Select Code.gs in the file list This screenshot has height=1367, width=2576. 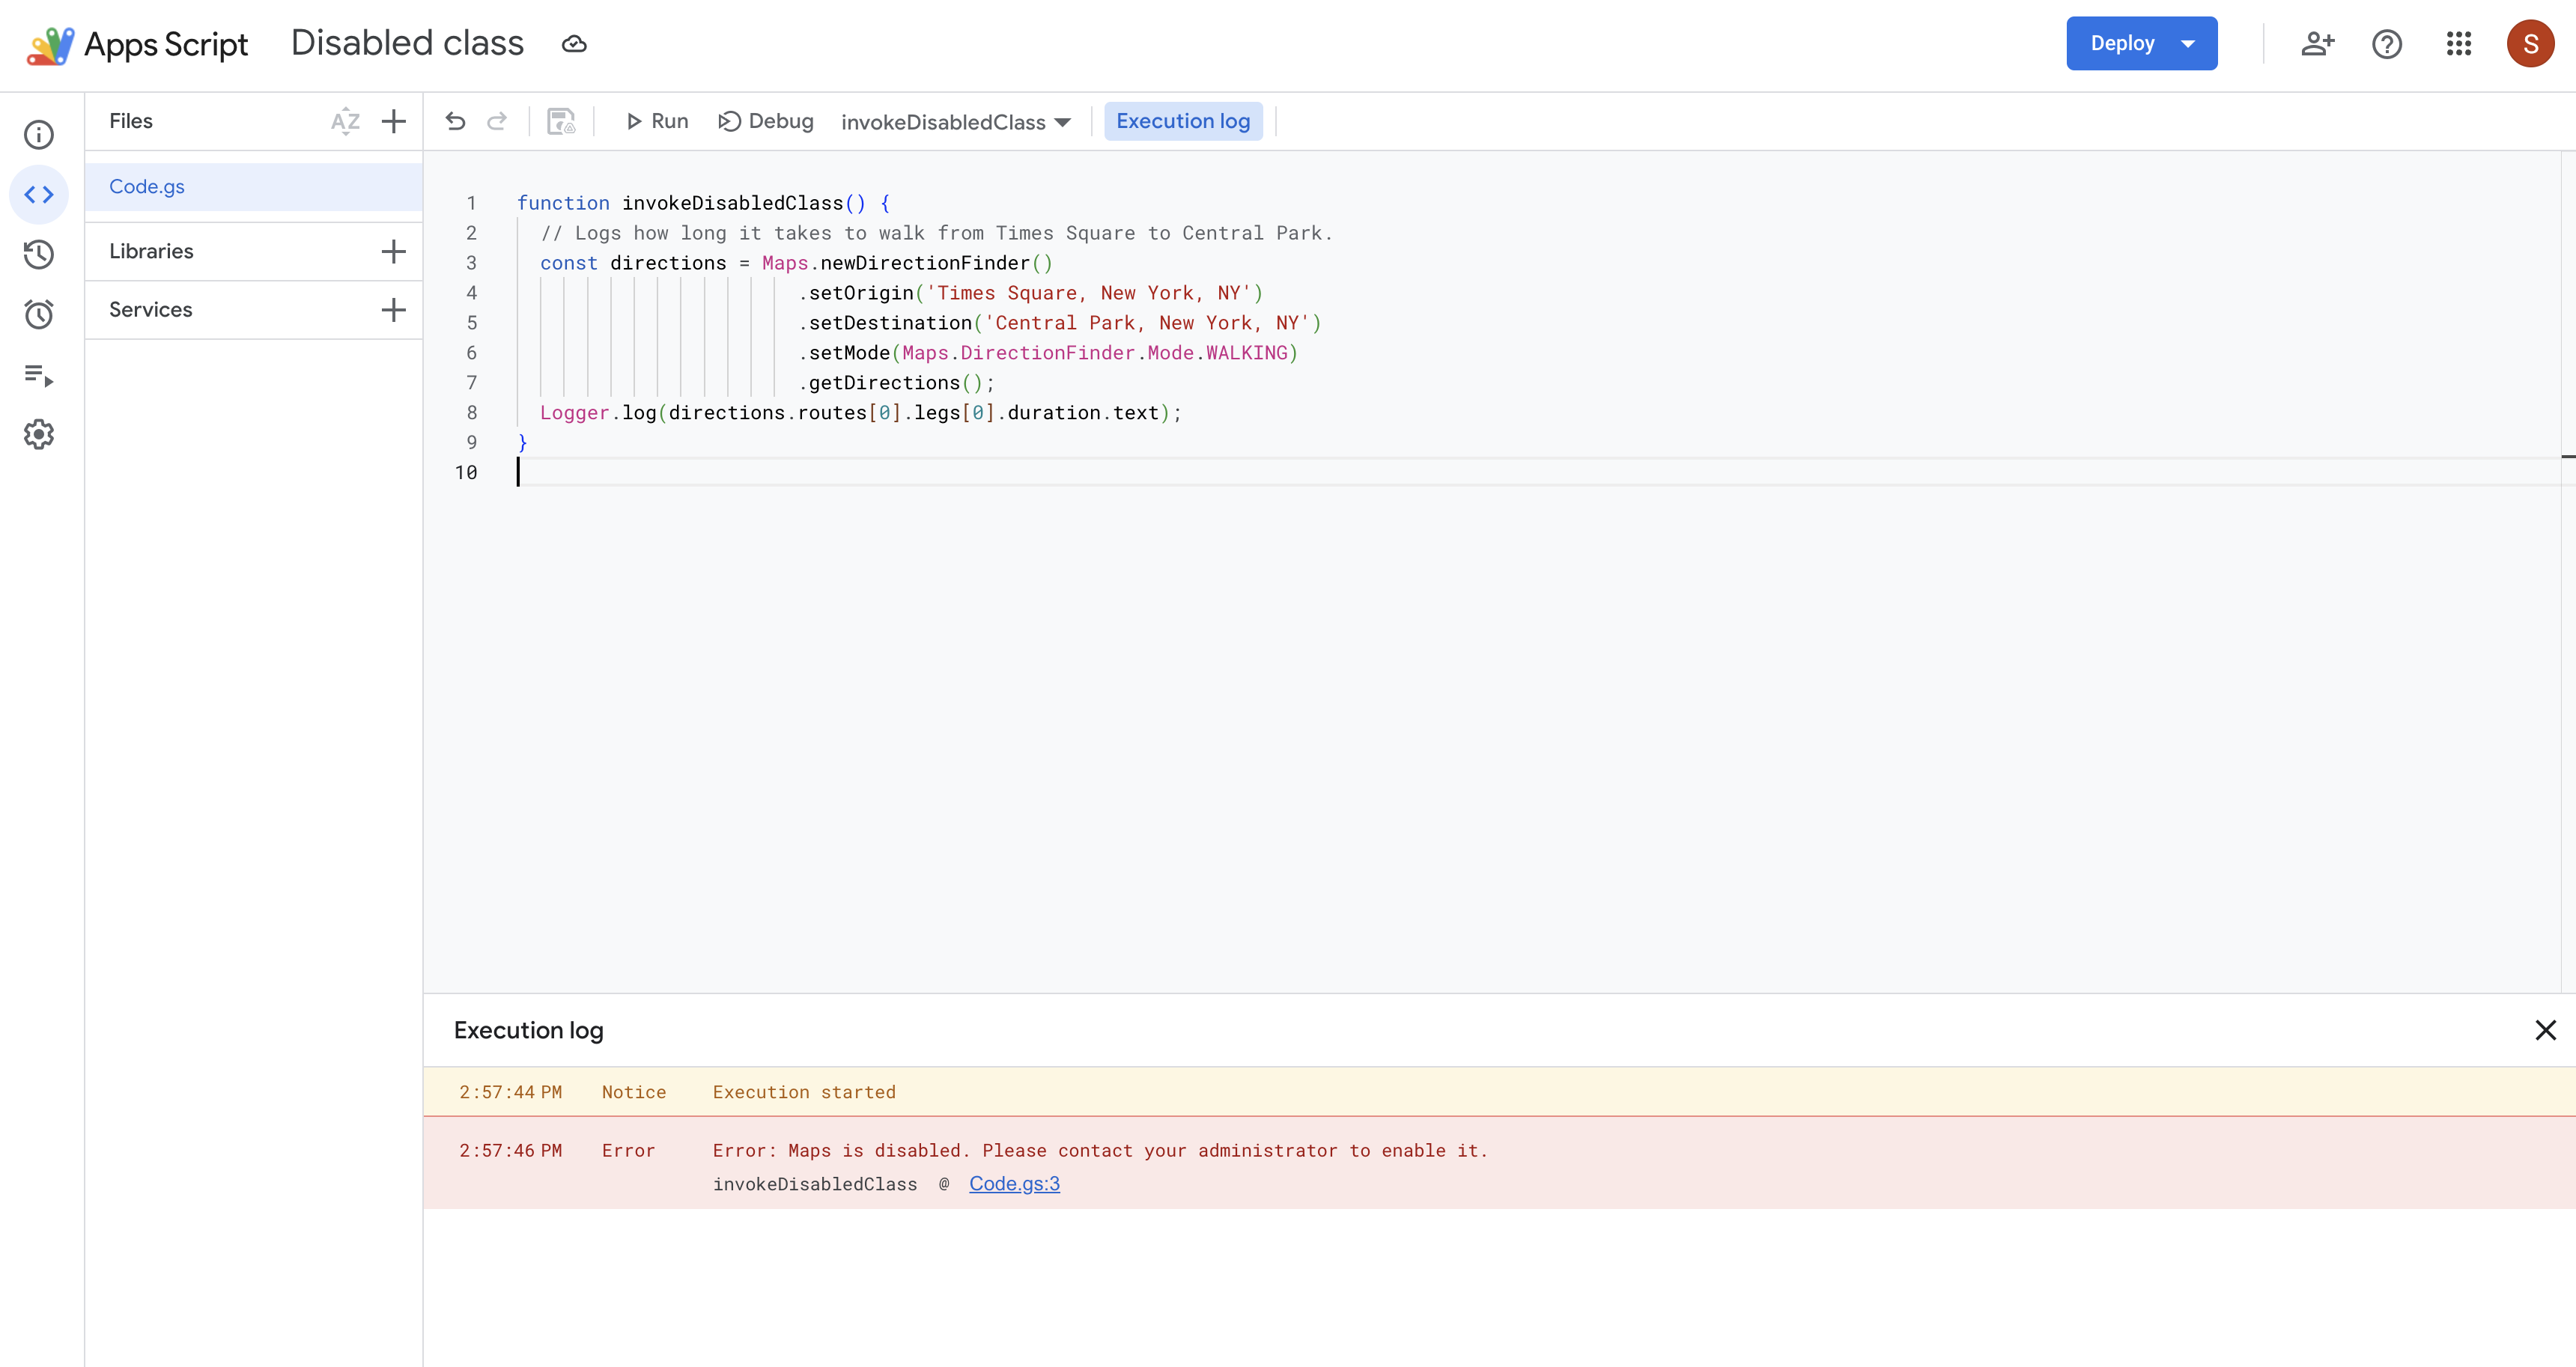(x=147, y=187)
